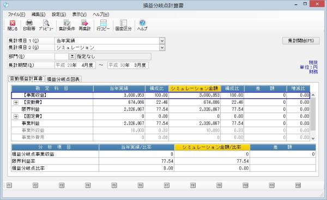Click the シミュレーション金額/比率 header
This screenshot has height=200, width=327.
[x=212, y=147]
